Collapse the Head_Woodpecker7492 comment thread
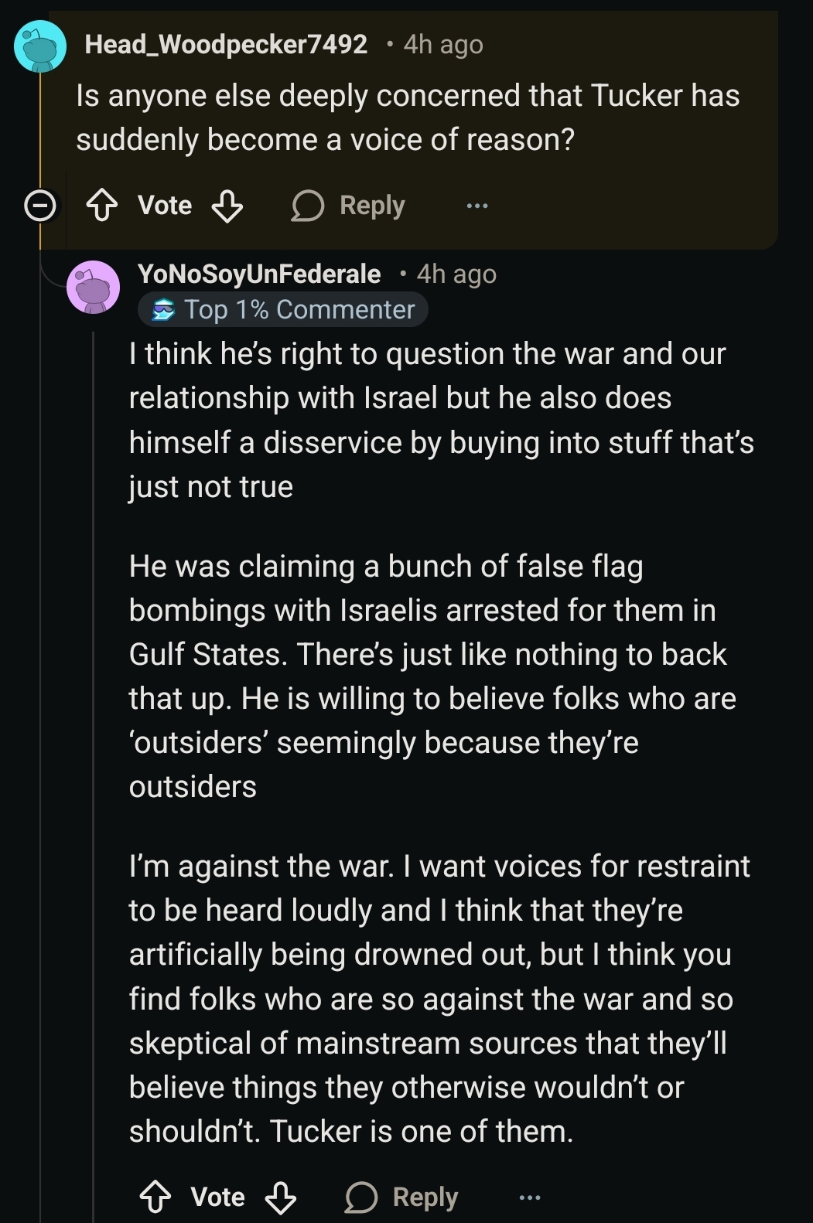Viewport: 813px width, 1223px height. click(40, 206)
